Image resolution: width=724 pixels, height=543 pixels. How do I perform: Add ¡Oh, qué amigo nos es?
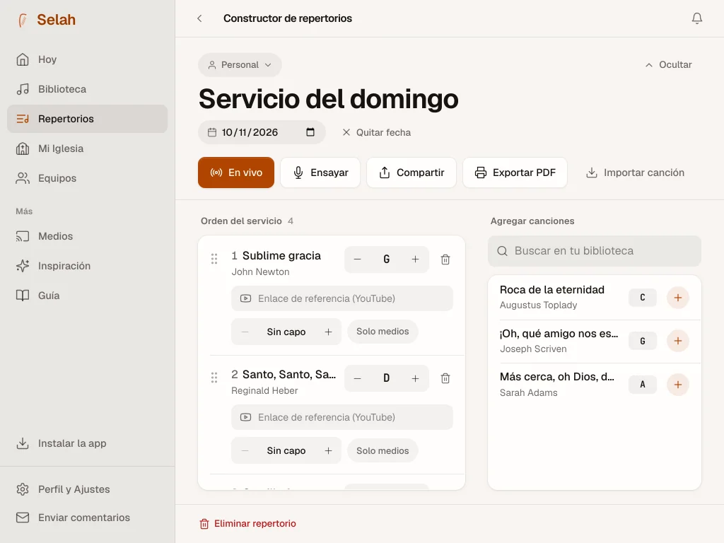(x=678, y=341)
